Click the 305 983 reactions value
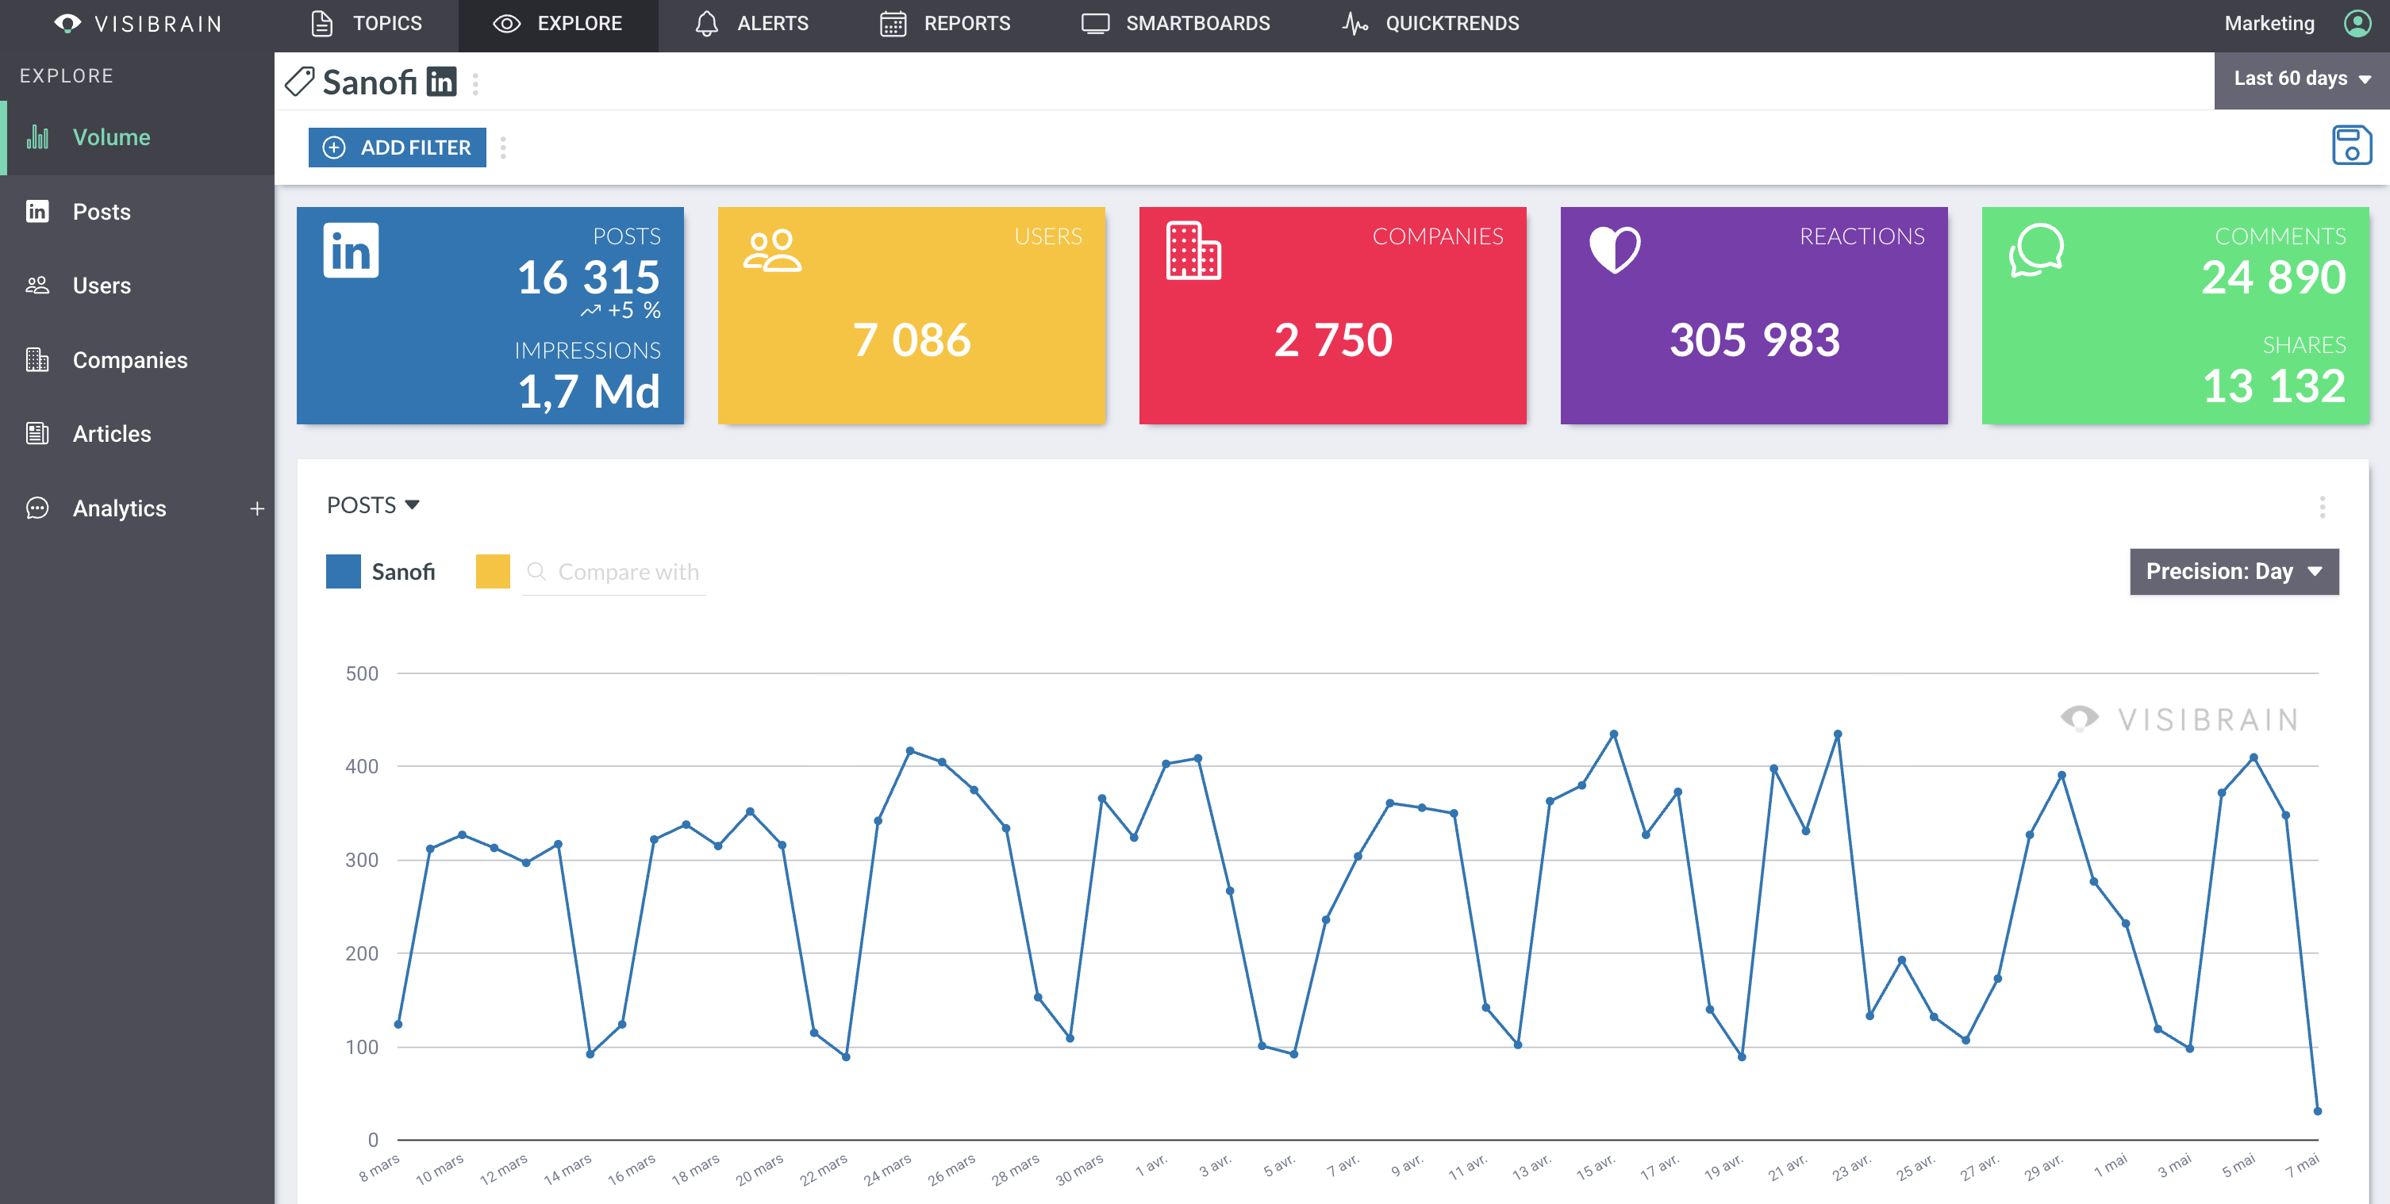The height and width of the screenshot is (1204, 2390). click(1754, 339)
